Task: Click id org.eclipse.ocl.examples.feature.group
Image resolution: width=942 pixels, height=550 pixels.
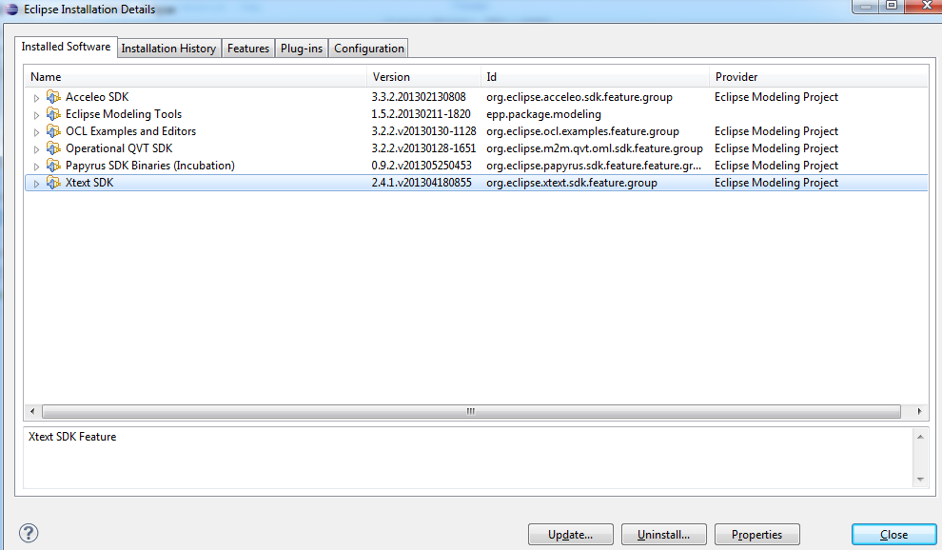Action: point(582,131)
